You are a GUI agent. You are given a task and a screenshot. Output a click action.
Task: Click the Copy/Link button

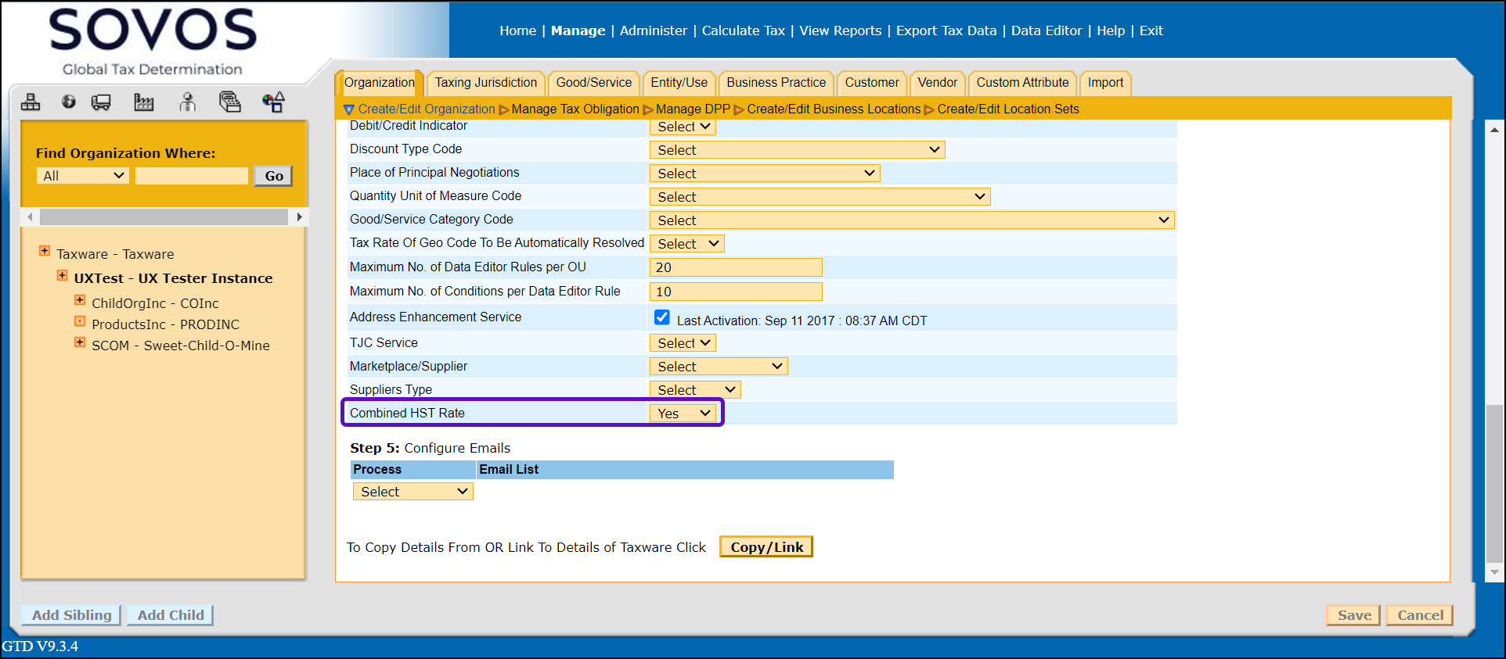tap(766, 547)
